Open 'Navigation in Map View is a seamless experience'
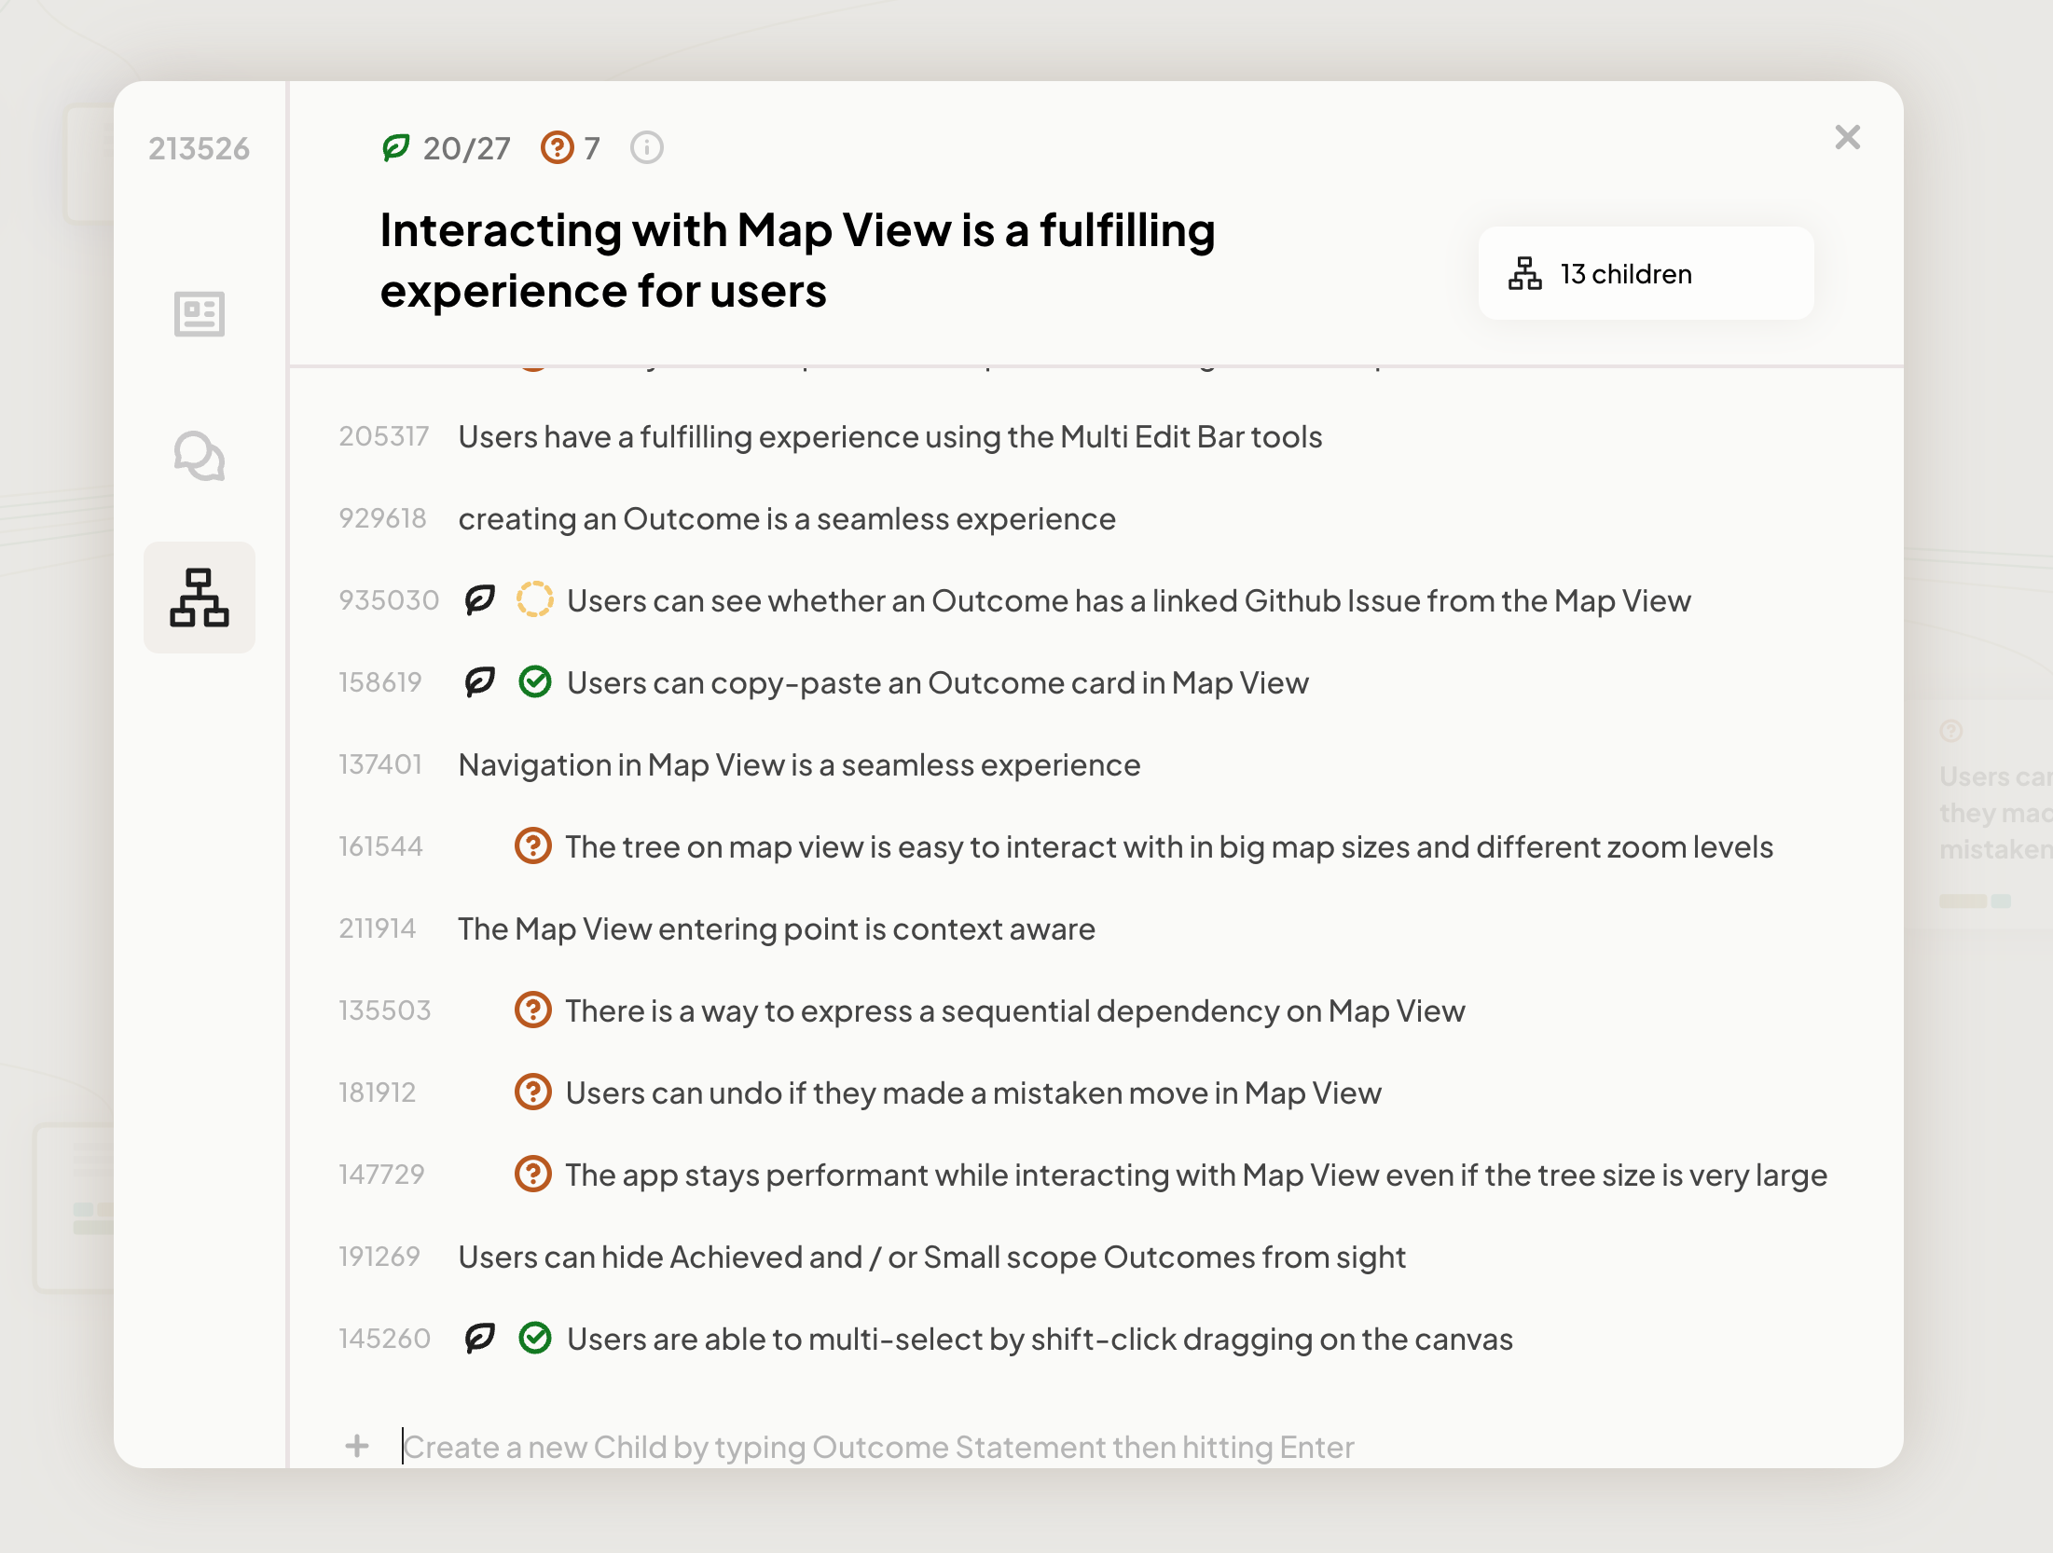2053x1553 pixels. (799, 764)
